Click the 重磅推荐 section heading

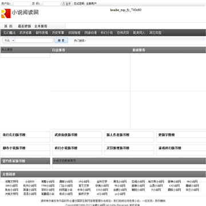(x=138, y=50)
